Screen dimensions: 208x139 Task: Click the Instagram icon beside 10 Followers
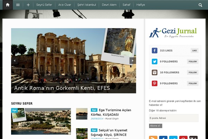[155, 72]
